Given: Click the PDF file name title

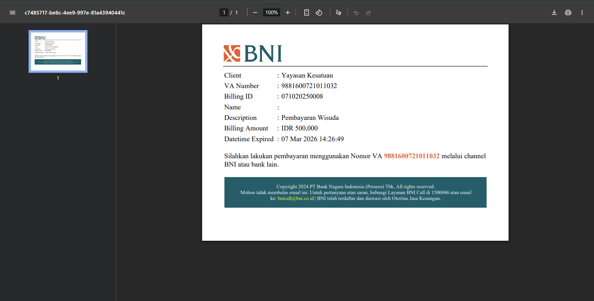Looking at the screenshot, I should (75, 13).
